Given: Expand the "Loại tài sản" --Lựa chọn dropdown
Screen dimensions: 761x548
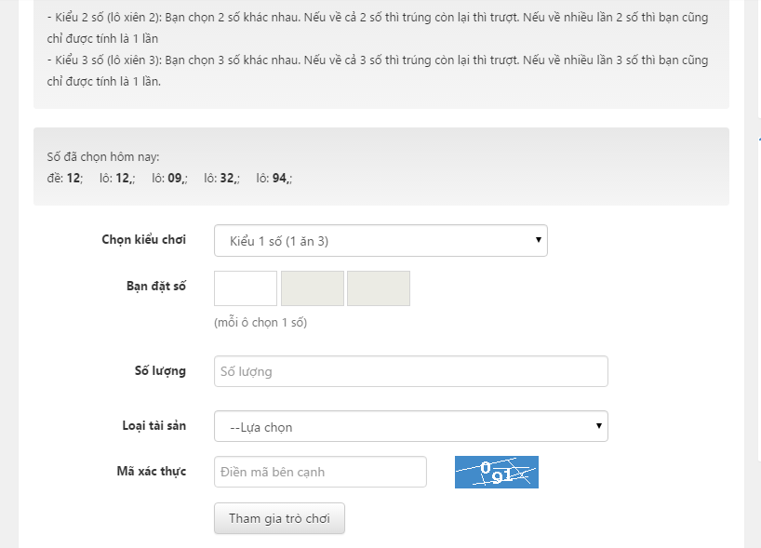Looking at the screenshot, I should pyautogui.click(x=410, y=427).
